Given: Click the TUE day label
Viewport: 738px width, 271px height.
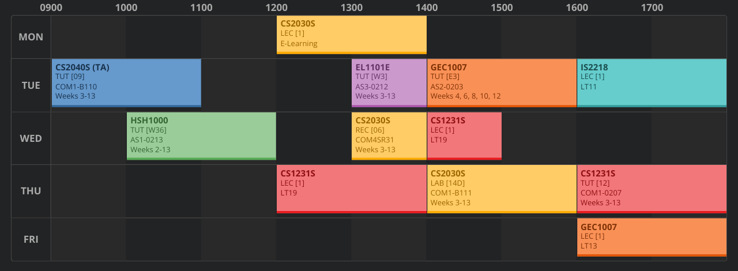Looking at the screenshot, I should [31, 85].
